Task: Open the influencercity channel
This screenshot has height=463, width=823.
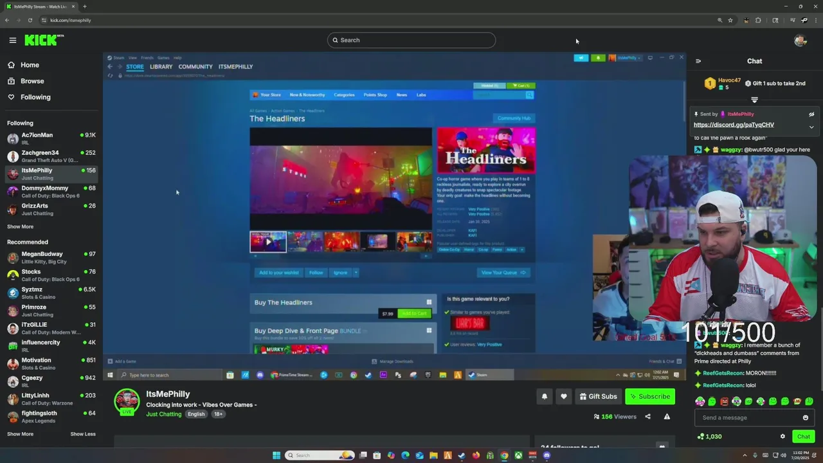Action: (51, 346)
